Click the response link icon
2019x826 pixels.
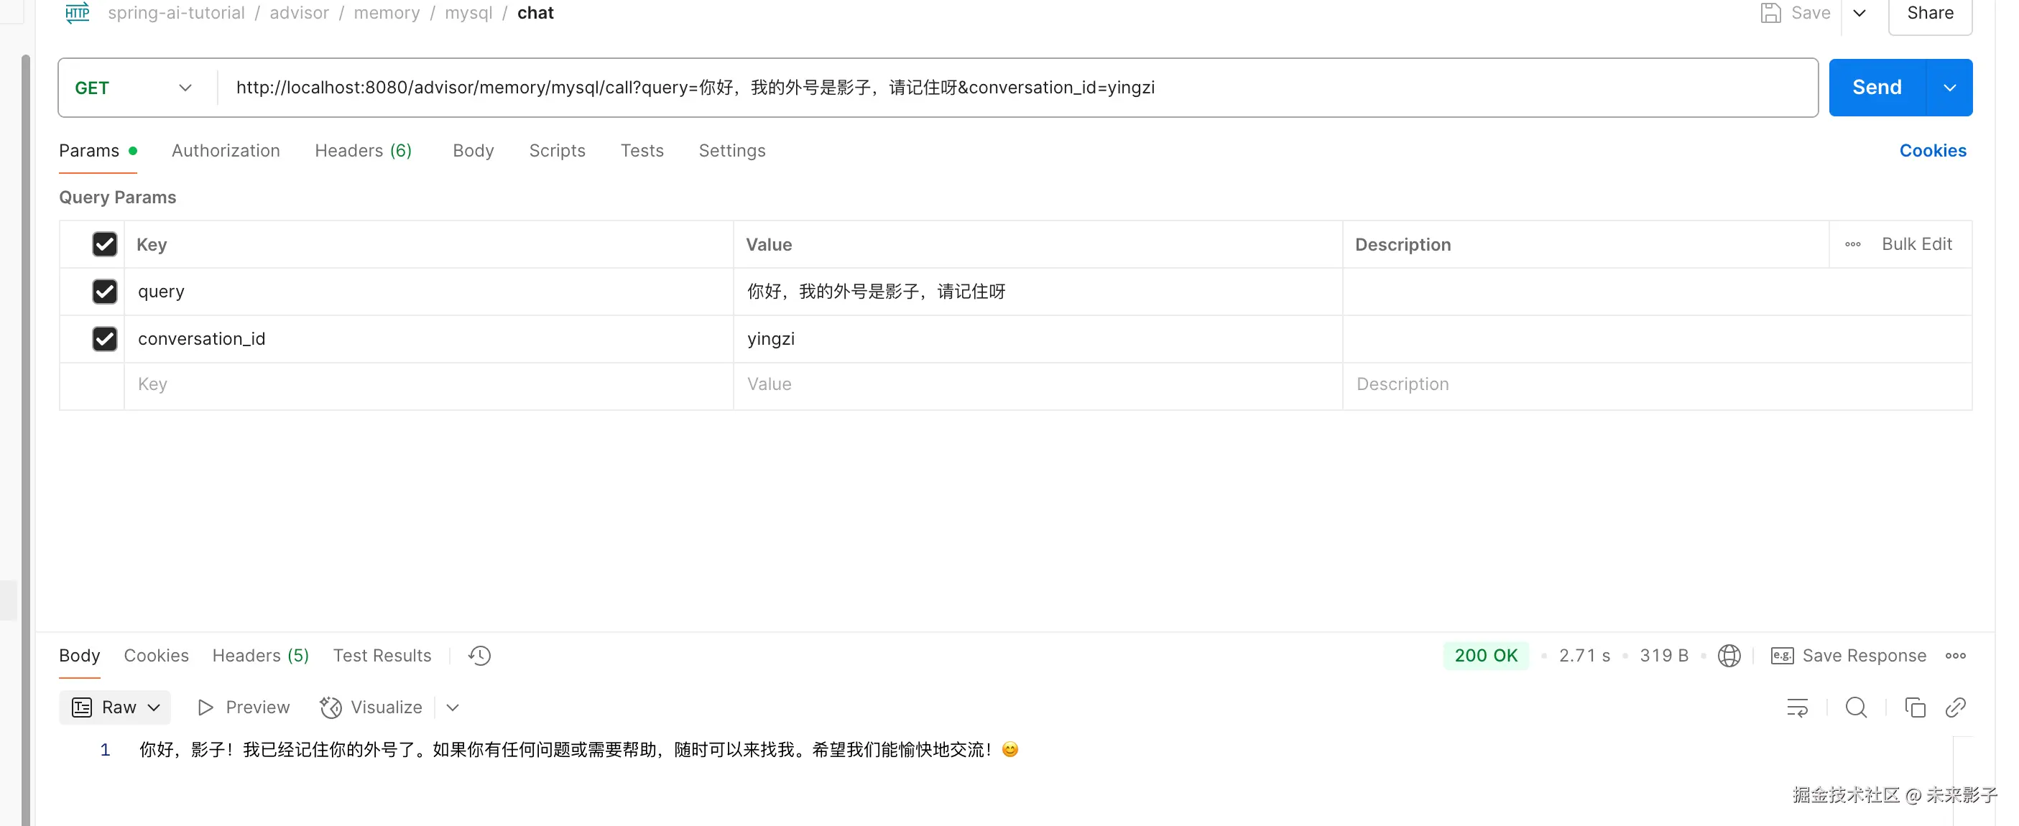coord(1955,707)
